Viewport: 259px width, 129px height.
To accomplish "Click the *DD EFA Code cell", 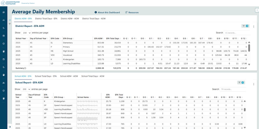I will 46,110.
